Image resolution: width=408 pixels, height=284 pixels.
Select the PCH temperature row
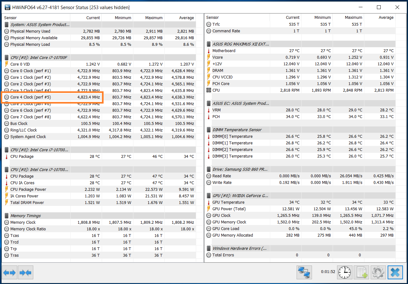300,116
